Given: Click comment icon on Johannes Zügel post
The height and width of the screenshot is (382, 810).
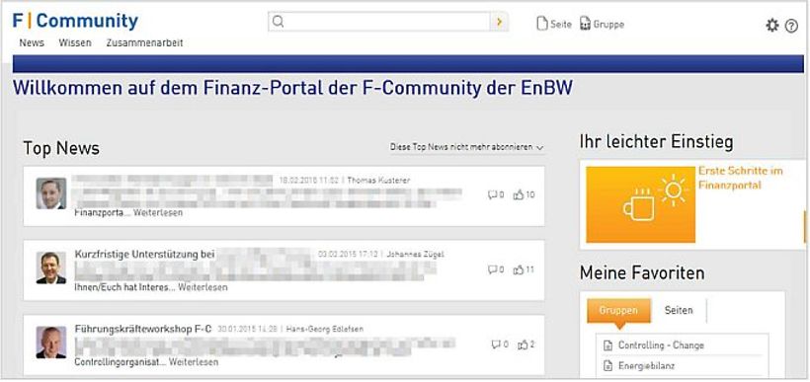Looking at the screenshot, I should [x=492, y=270].
